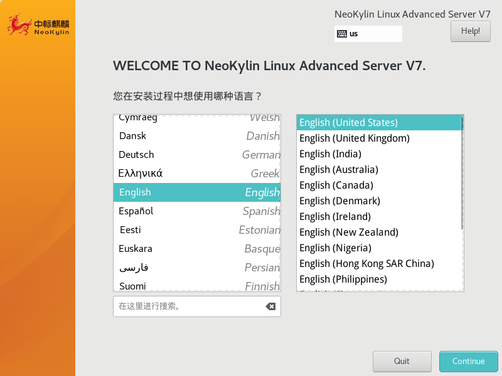Select Euskara (Basque) language
The image size is (502, 376).
coord(197,249)
